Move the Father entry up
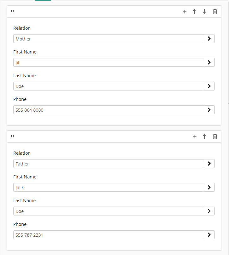229x255 pixels. [204, 136]
